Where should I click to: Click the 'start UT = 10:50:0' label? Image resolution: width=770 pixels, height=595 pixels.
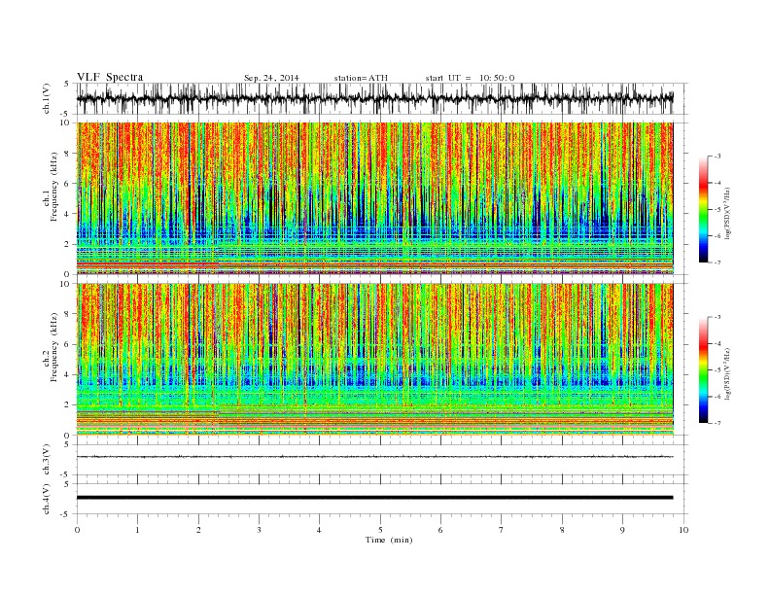point(470,78)
